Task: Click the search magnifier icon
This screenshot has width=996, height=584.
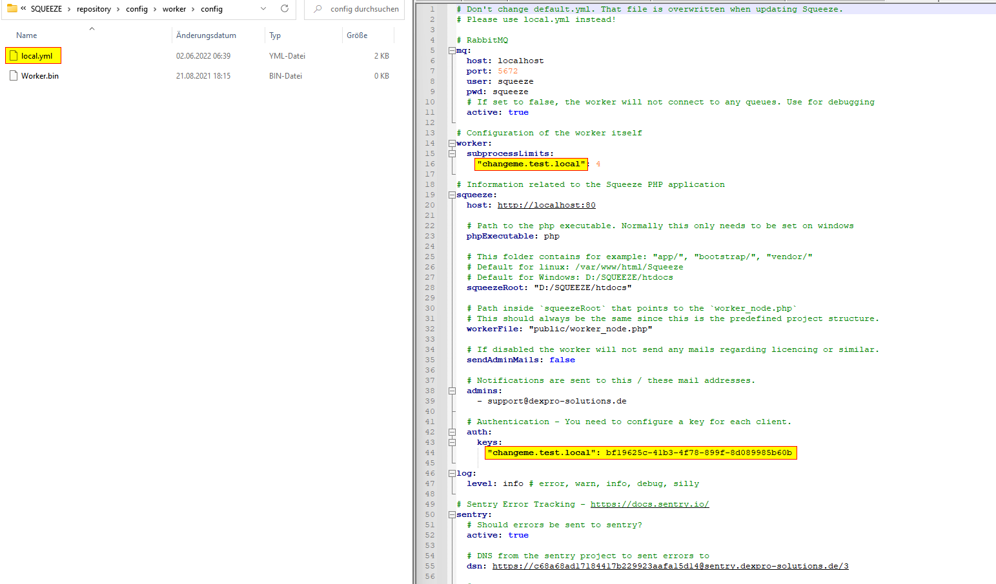Action: click(318, 9)
